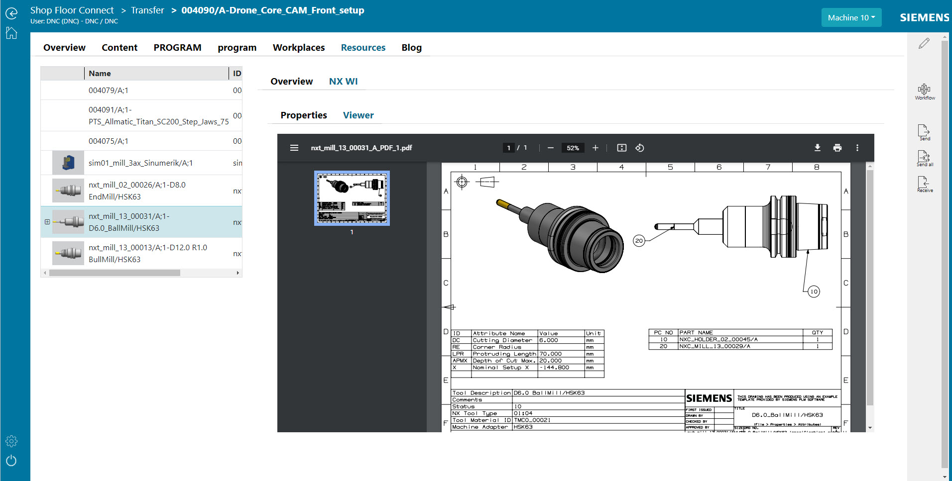Image resolution: width=952 pixels, height=481 pixels.
Task: Print the PDF drawing
Action: [837, 148]
